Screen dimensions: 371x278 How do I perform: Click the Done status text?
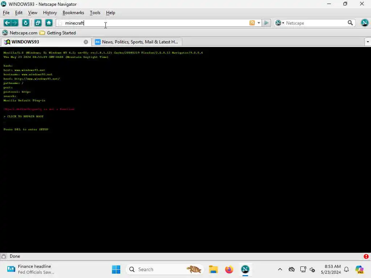[x=15, y=256]
